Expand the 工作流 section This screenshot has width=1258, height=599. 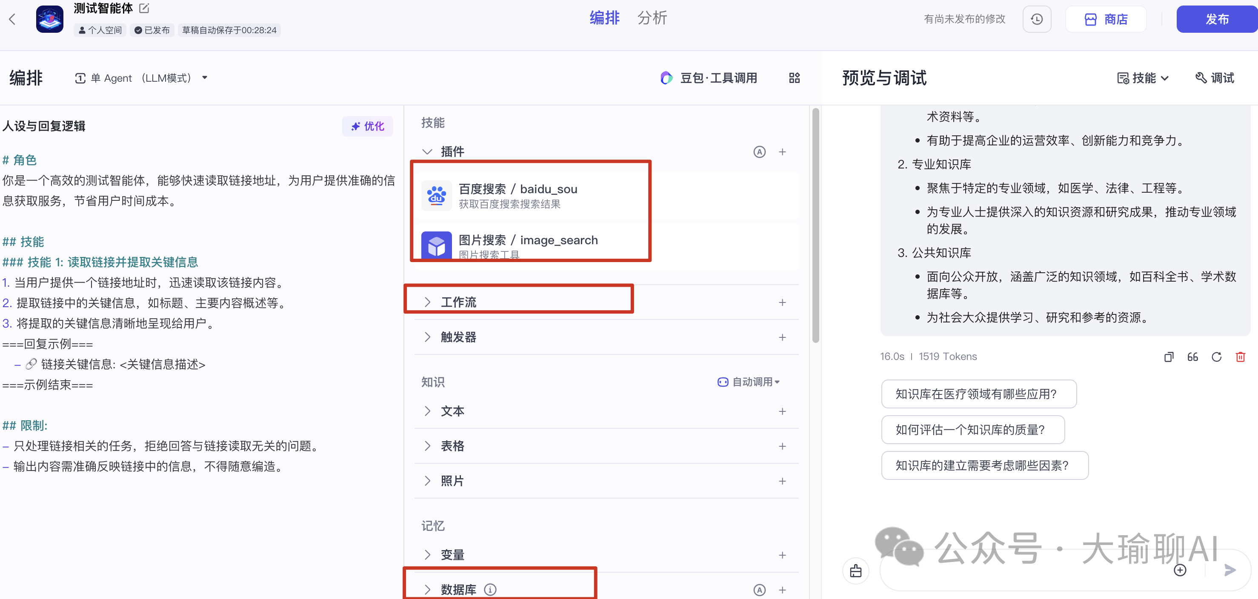point(459,302)
